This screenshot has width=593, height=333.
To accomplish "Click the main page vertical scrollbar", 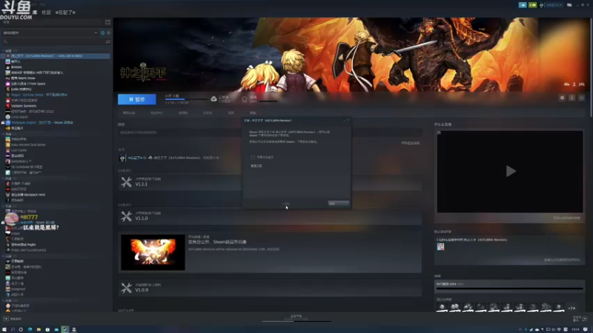I will 591,66.
